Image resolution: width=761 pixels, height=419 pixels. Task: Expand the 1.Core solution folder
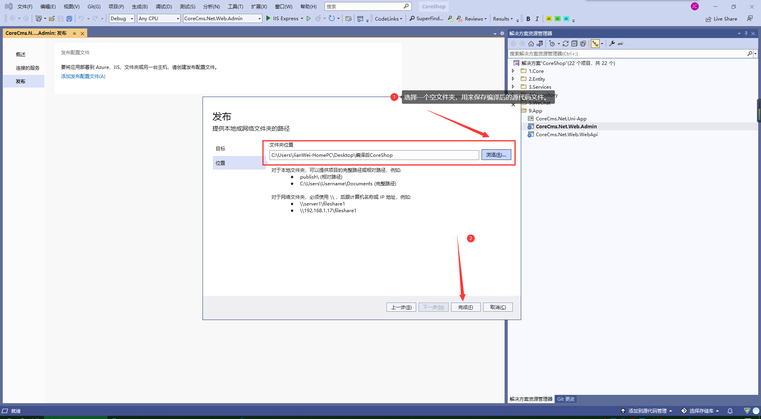(513, 71)
